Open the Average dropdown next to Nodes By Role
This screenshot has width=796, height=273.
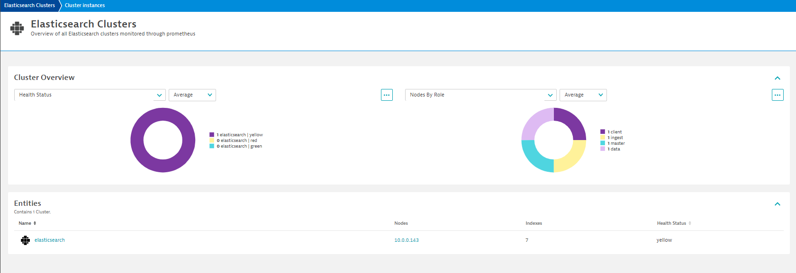tap(583, 95)
